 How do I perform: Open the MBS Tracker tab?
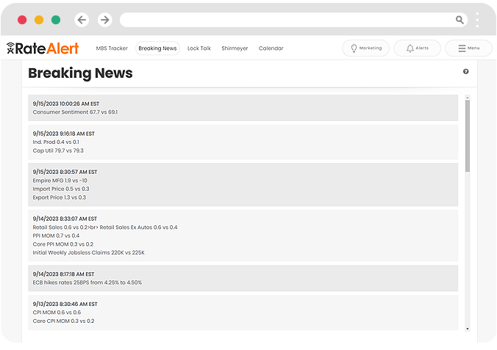click(x=112, y=48)
